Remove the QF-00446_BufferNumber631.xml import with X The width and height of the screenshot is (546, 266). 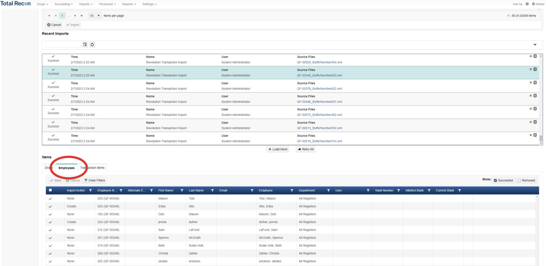[531, 96]
